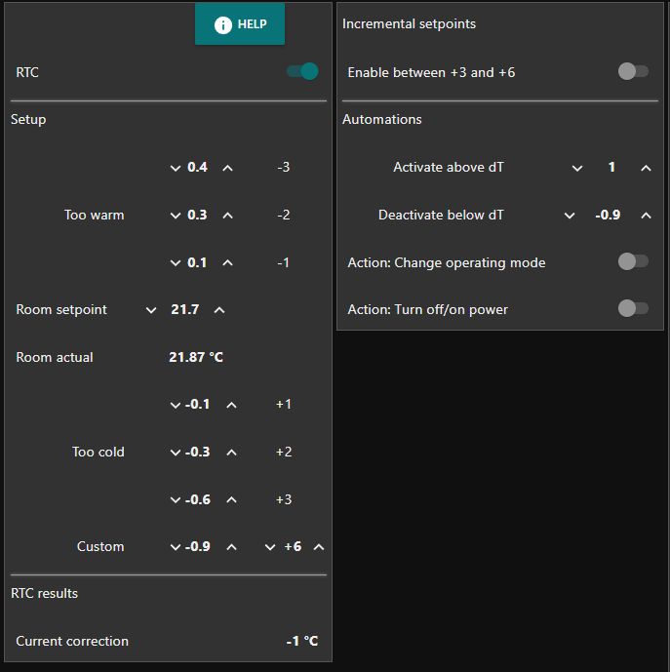Decrease the Too cold +2 threshold -0.3

[x=176, y=453]
